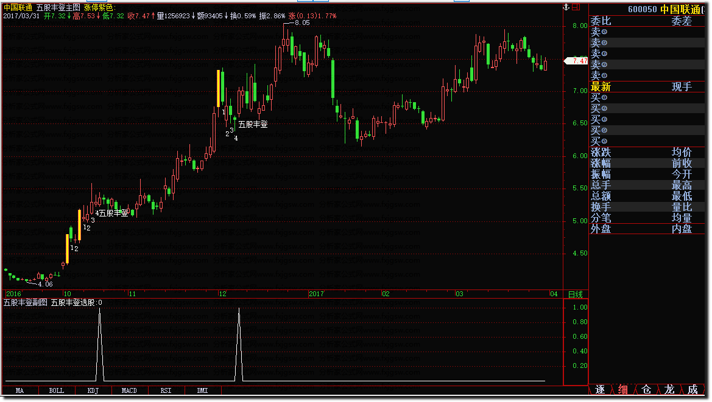
Task: Click the 最新 latest price label
Action: (601, 86)
